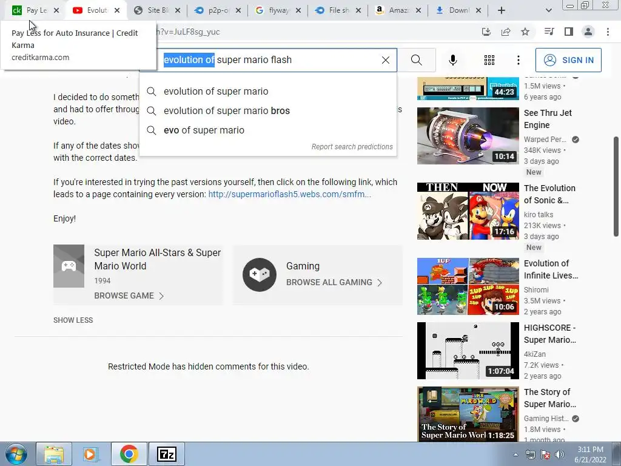Open the media controls icon in Chrome toolbar
Screen dimensions: 621x466
click(x=549, y=32)
